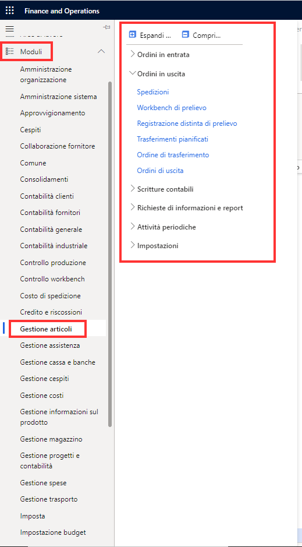Select Gestione articoli module
This screenshot has height=547, width=302.
tap(46, 329)
